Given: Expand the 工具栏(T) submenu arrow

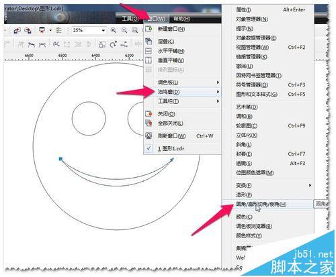Looking at the screenshot, I should 218,101.
